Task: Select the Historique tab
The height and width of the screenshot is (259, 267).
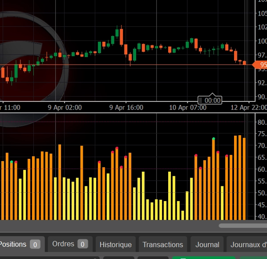Action: (x=115, y=244)
